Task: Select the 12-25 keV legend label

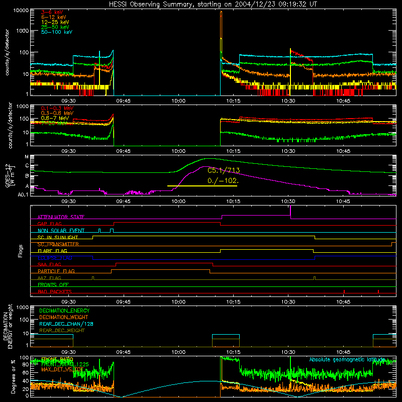Action: 55,22
